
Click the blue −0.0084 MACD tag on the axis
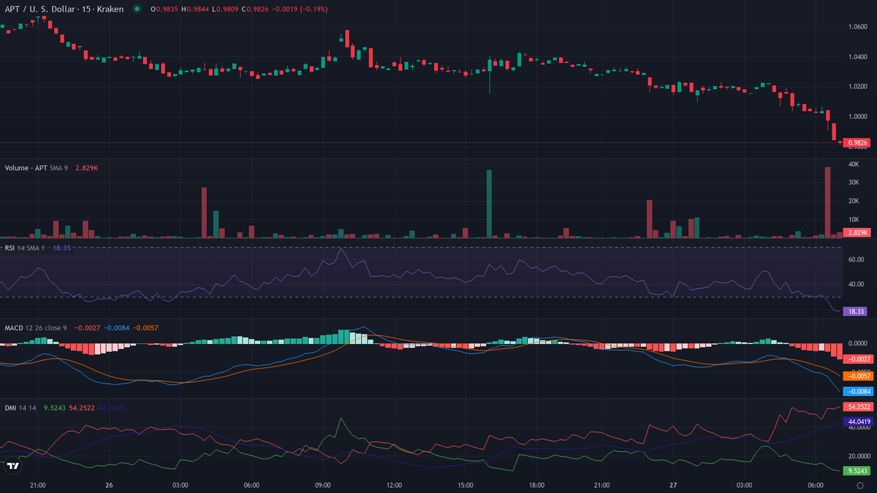(858, 391)
